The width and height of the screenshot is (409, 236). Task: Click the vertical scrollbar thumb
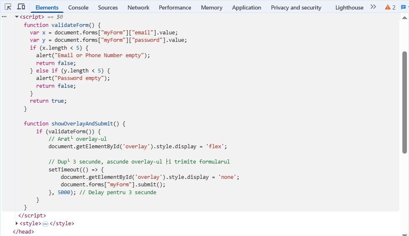pyautogui.click(x=404, y=102)
